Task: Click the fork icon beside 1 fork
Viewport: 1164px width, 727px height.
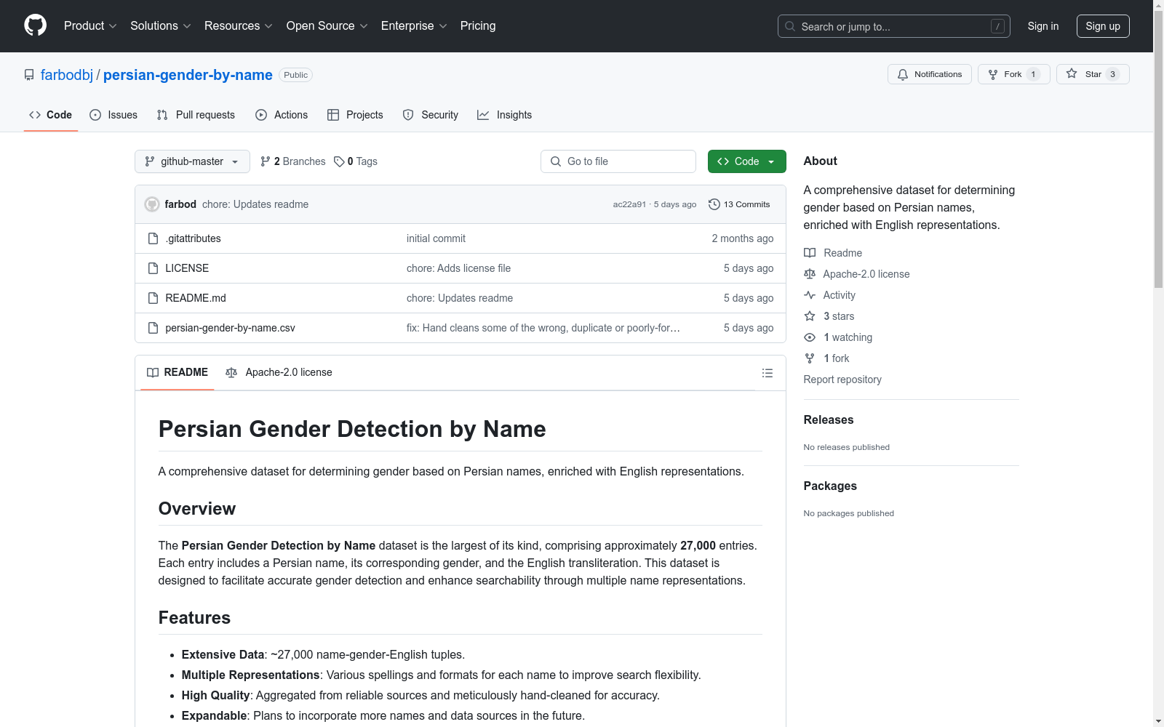Action: tap(810, 358)
